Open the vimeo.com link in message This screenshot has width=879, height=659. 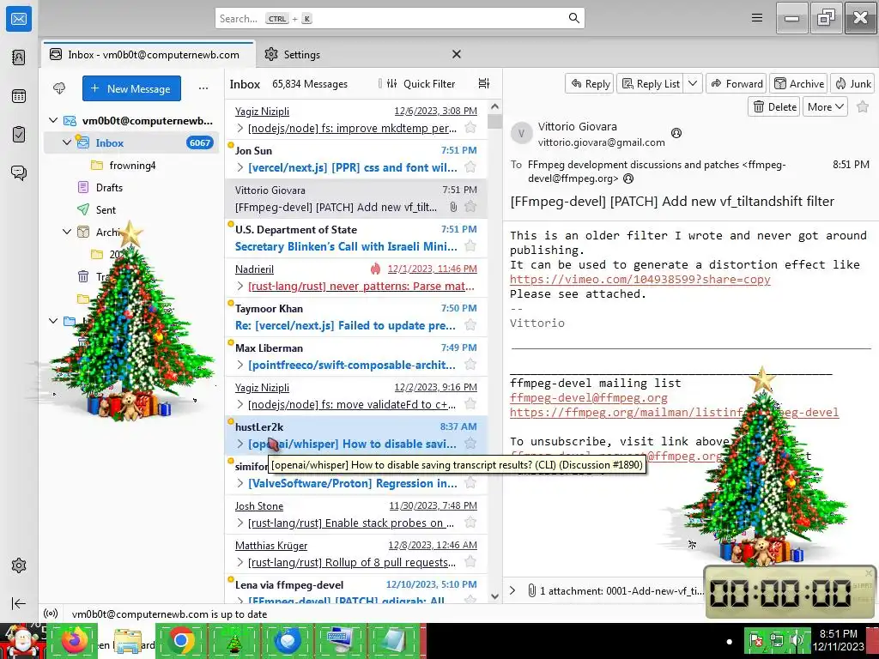click(x=640, y=279)
